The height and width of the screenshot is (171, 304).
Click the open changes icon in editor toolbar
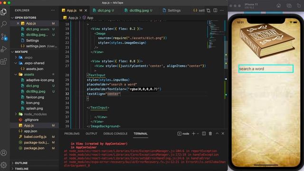(x=209, y=10)
